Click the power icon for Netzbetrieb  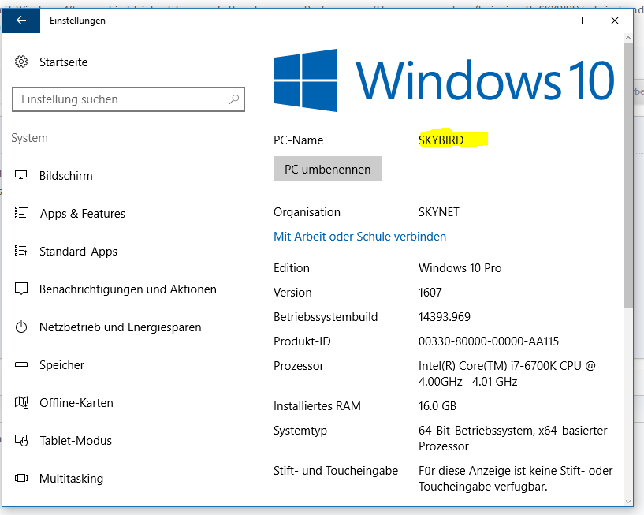click(21, 327)
